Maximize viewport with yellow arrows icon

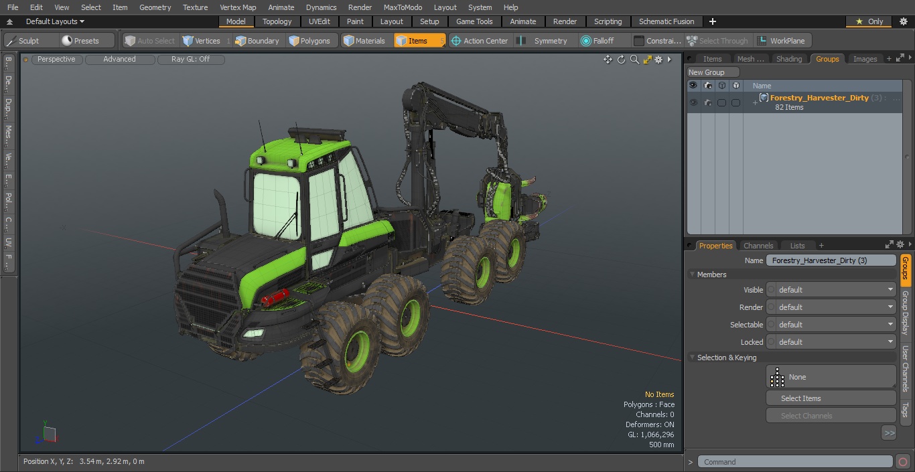tap(647, 60)
